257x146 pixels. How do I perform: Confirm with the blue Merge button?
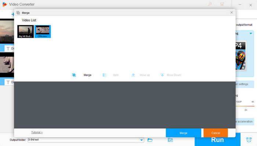pos(184,133)
